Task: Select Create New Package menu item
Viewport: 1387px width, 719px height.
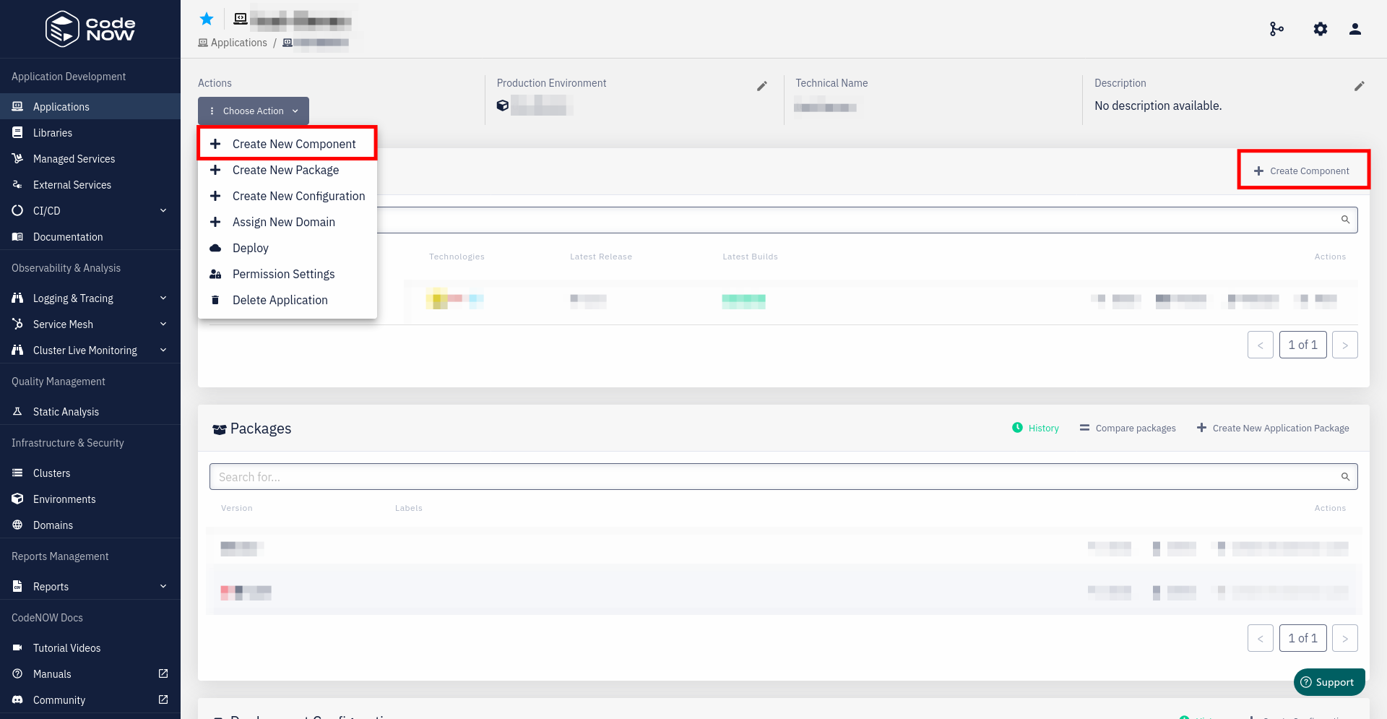Action: click(288, 170)
